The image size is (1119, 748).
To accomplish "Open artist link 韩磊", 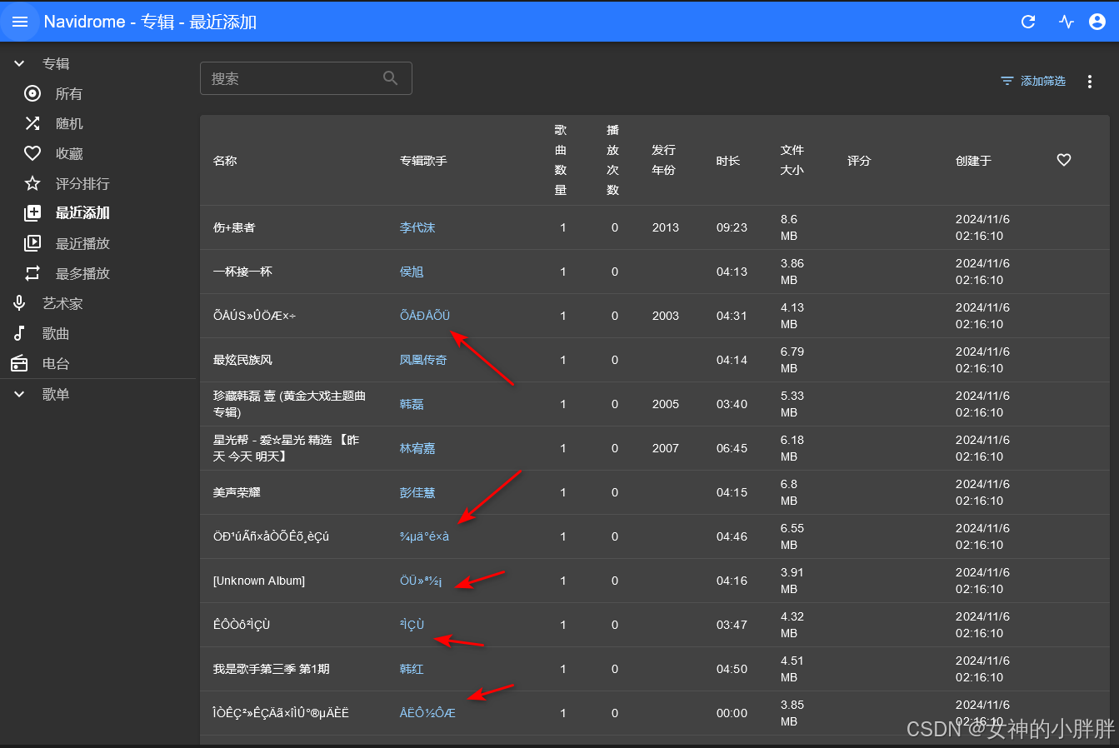I will (x=412, y=404).
